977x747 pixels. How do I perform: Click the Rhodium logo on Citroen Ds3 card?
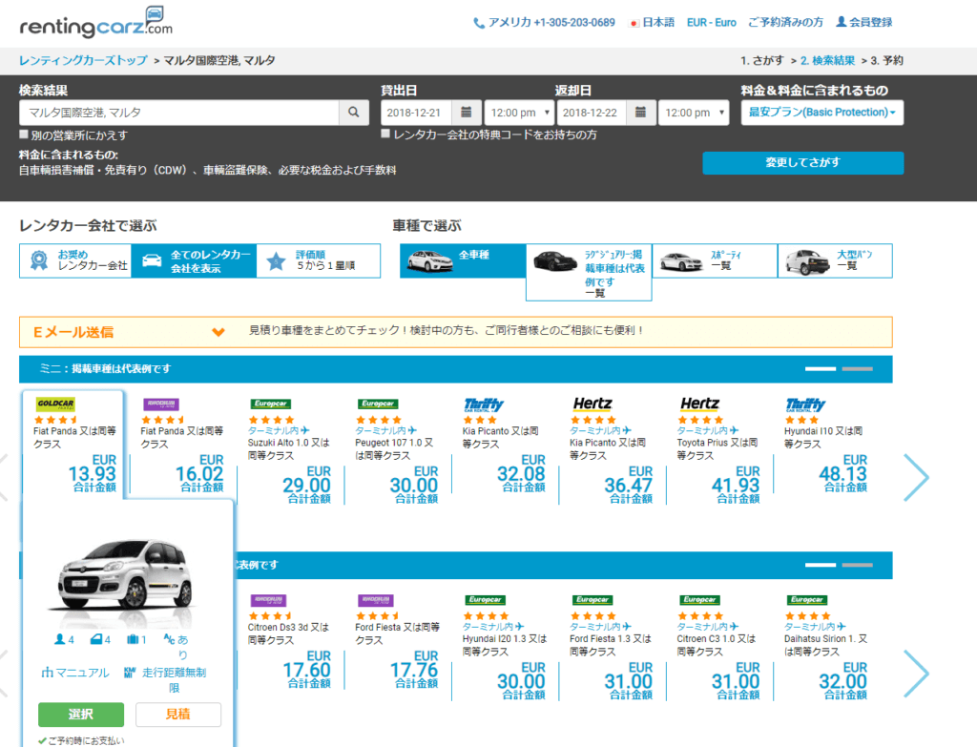tap(268, 600)
